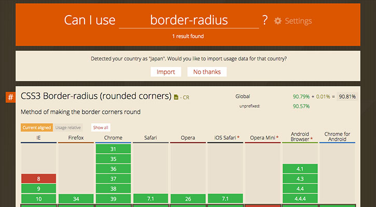Click the gear icon beside Settings

tap(278, 21)
